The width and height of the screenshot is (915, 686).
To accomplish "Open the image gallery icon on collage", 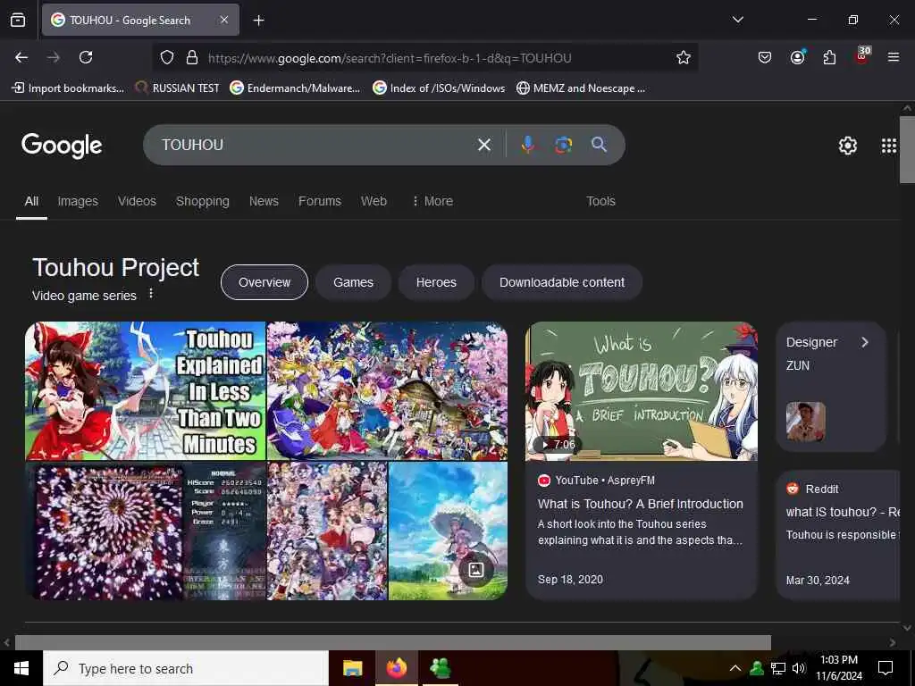I will pyautogui.click(x=475, y=570).
